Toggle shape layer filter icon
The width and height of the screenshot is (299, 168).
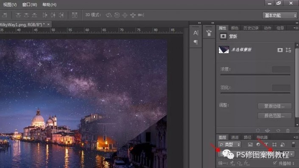coord(274,145)
